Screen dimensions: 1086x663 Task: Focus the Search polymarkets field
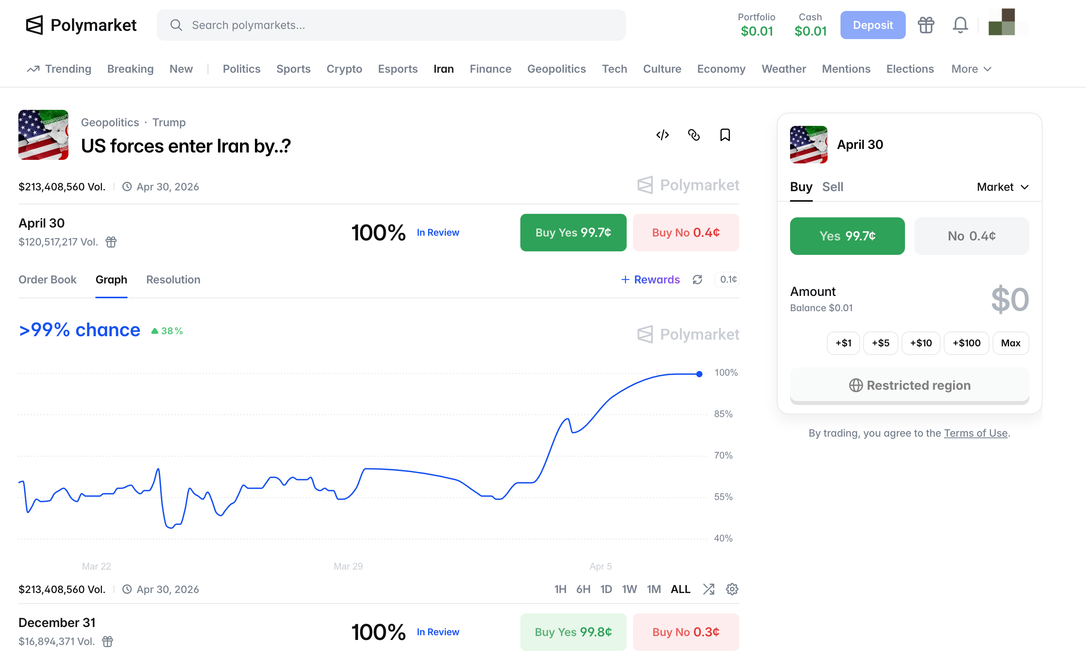(391, 25)
